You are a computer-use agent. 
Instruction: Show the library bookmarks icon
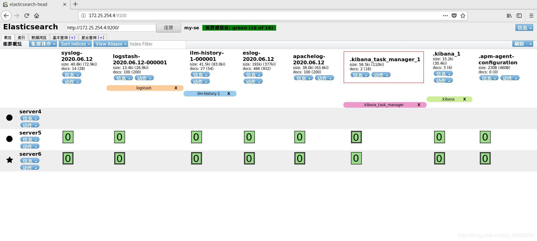509,16
